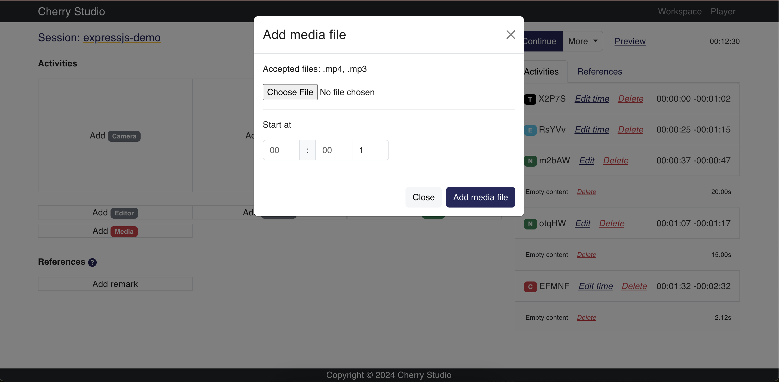The image size is (779, 382).
Task: Switch to the Activities tab
Action: point(541,72)
